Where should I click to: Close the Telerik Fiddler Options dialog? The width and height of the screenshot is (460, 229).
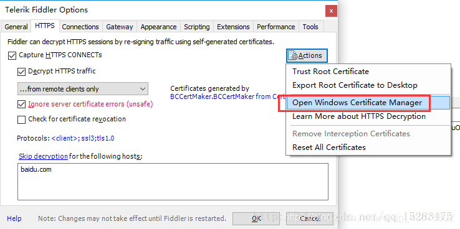[331, 11]
